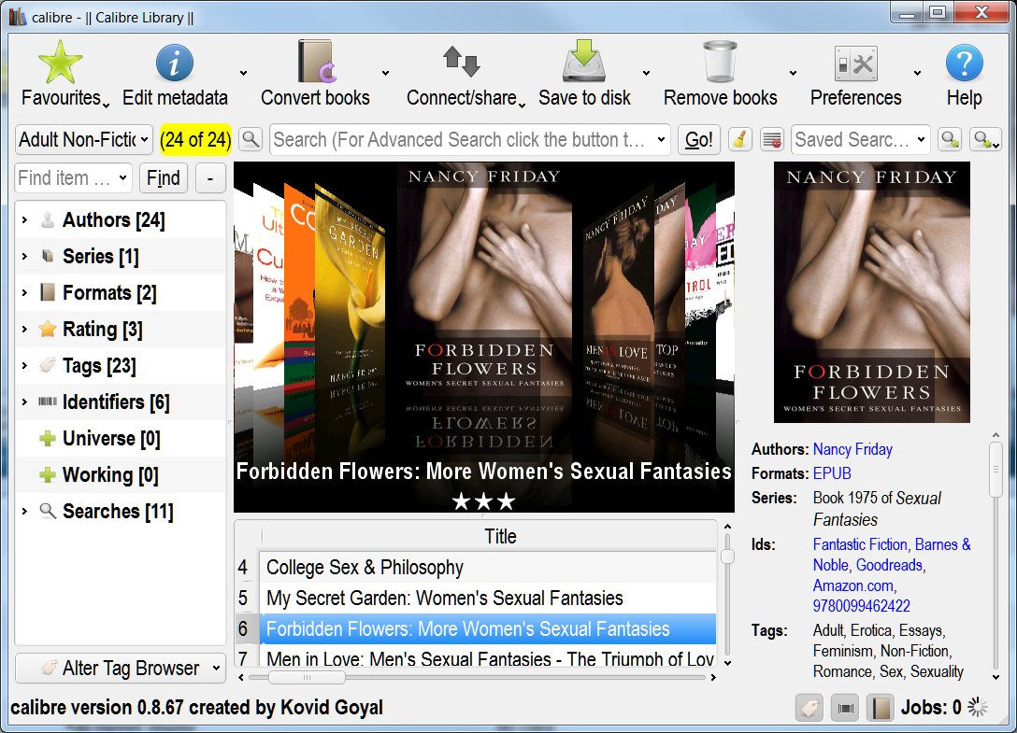The width and height of the screenshot is (1017, 733).
Task: Select College Sex & Philosophy row
Action: point(488,567)
